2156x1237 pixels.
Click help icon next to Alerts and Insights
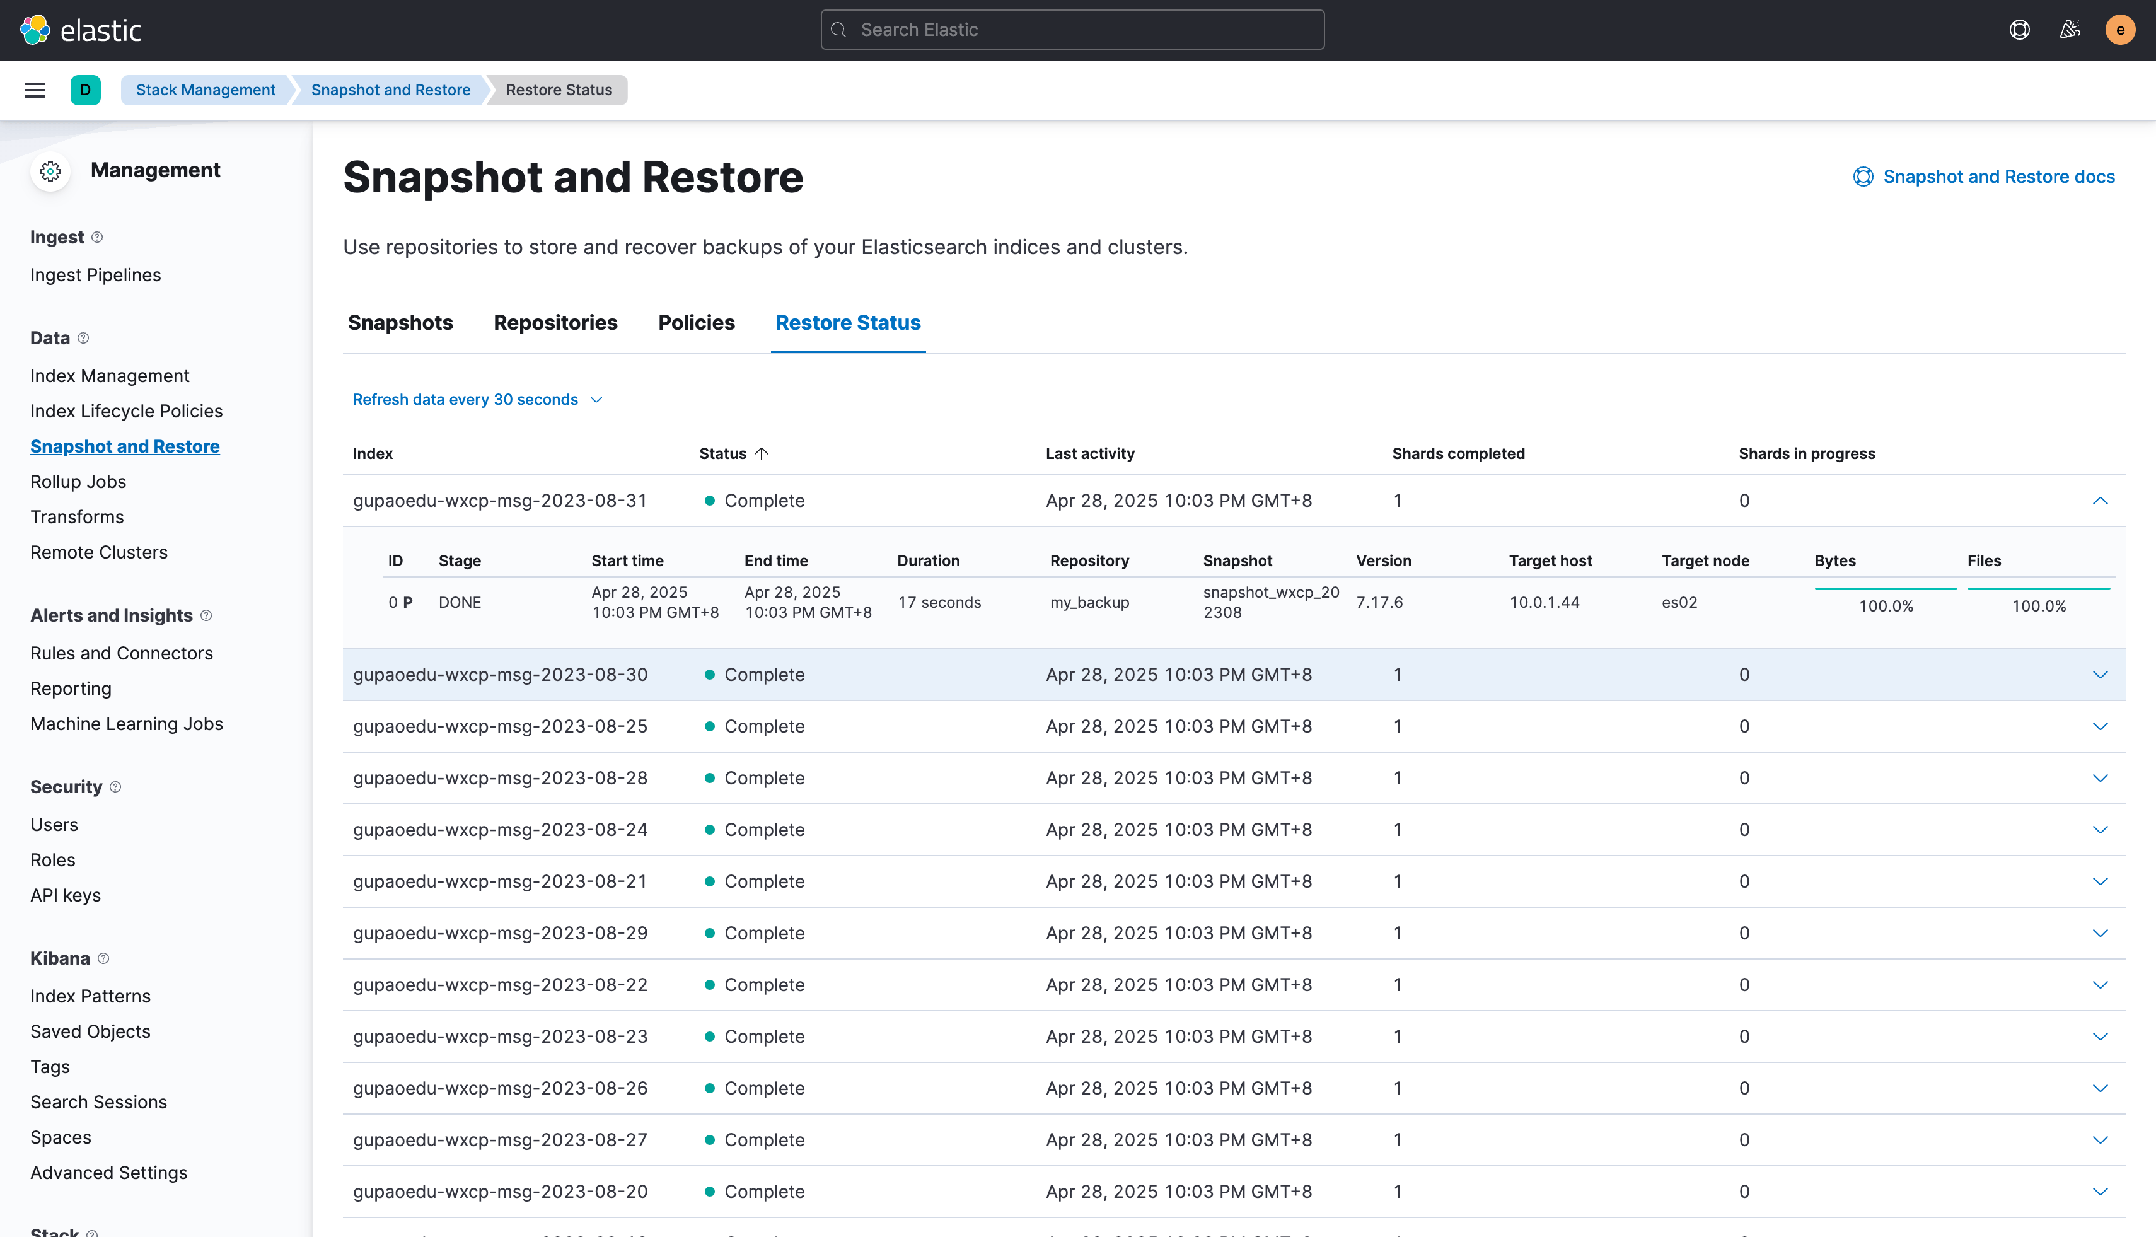[206, 615]
